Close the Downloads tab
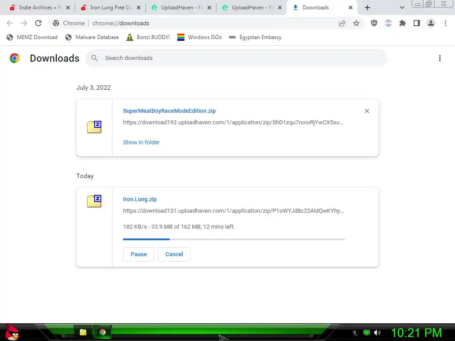Screen dimensions: 455x341 pyautogui.click(x=351, y=8)
